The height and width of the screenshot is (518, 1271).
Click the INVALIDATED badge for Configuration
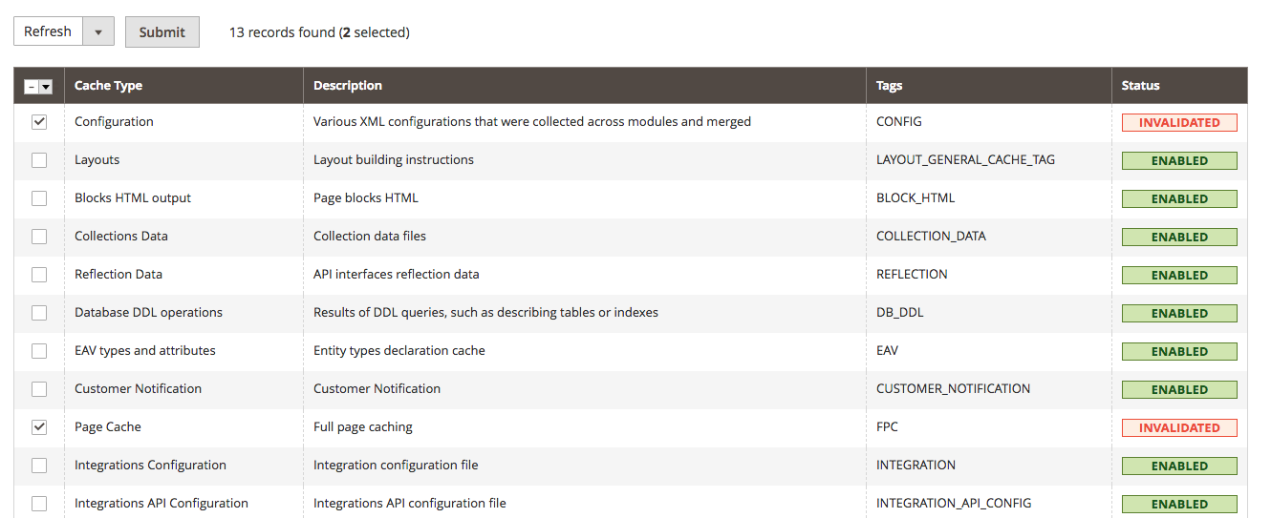(x=1179, y=123)
